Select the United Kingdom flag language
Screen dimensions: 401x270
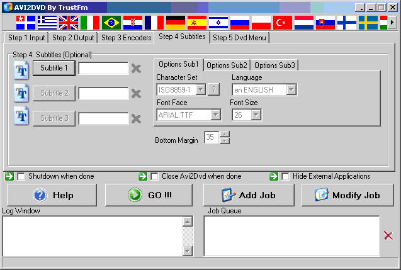[69, 23]
